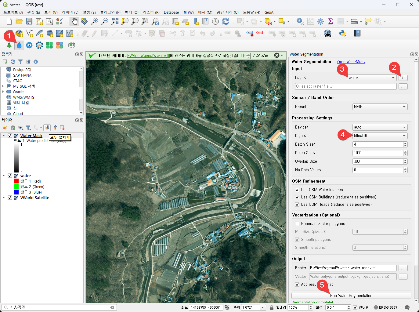This screenshot has width=419, height=312.
Task: Select the Pan Map hand tool
Action: 74,21
